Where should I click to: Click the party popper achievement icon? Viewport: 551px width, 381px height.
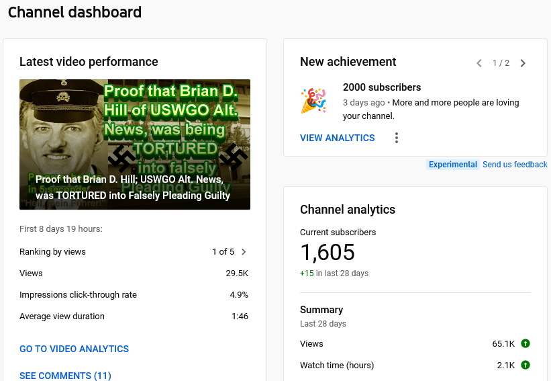(x=313, y=101)
